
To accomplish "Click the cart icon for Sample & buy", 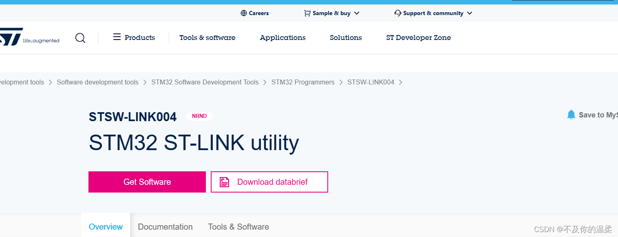I will tap(307, 13).
